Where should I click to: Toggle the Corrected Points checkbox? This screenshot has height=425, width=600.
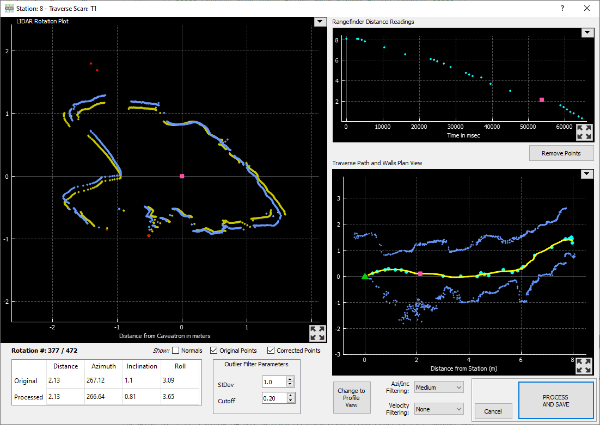coord(271,351)
